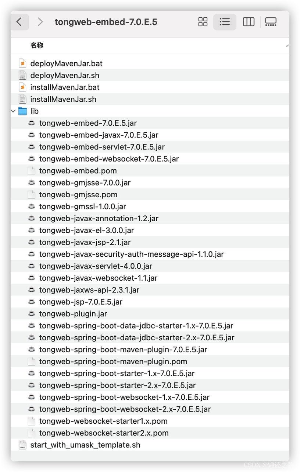Viewport: 300px width, 472px height.
Task: Click document icon of tongweb-websocket-starter2.x.pom
Action: [32, 433]
